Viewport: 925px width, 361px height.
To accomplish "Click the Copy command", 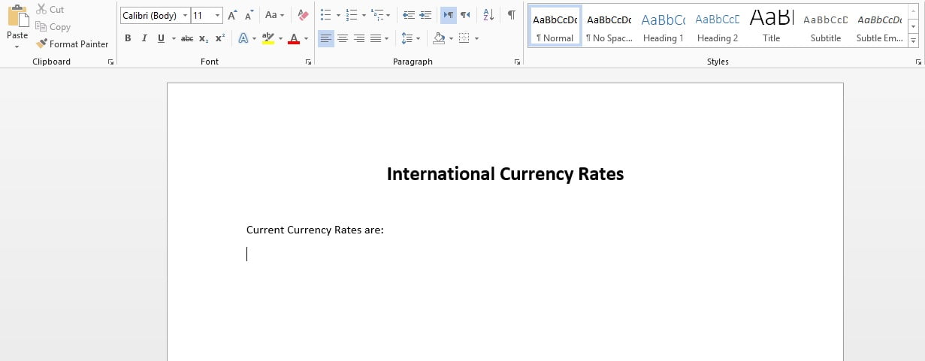I will (x=53, y=27).
